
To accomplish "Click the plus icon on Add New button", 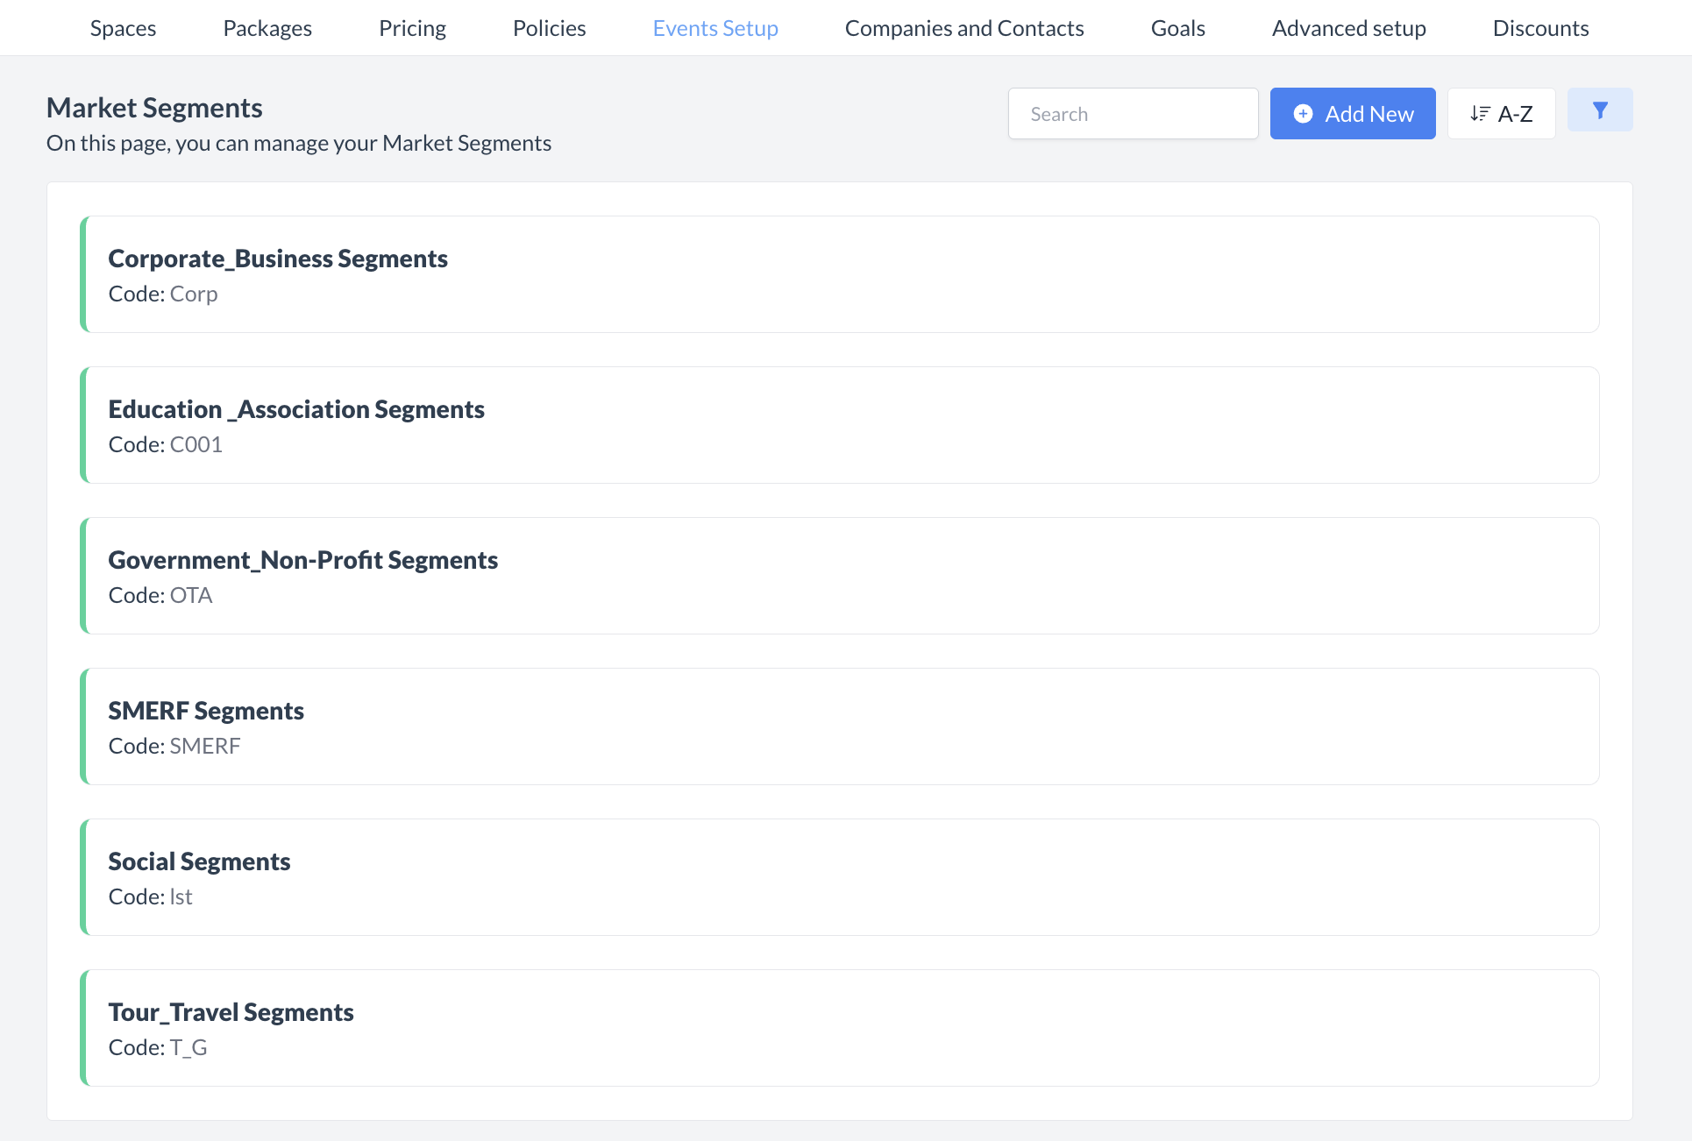I will (1304, 114).
